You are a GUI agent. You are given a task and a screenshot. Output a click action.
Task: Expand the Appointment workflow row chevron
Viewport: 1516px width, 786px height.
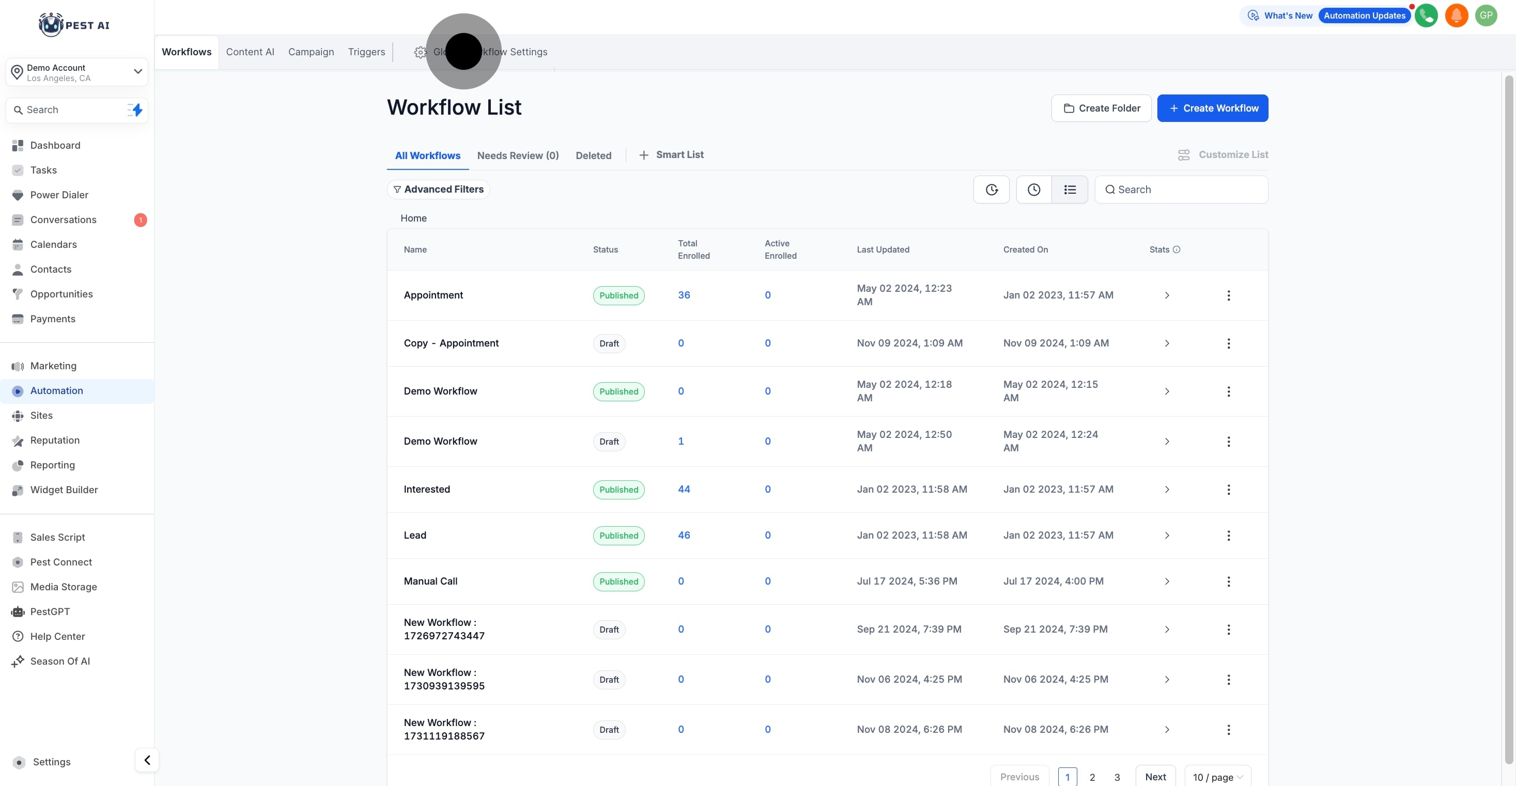pyautogui.click(x=1167, y=295)
